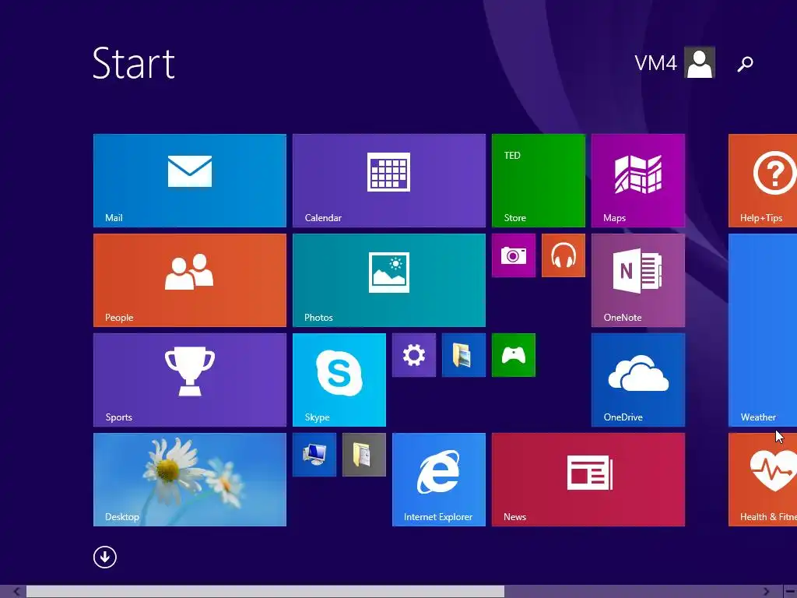Open the Xbox Games controller tile
This screenshot has width=797, height=598.
coord(514,355)
